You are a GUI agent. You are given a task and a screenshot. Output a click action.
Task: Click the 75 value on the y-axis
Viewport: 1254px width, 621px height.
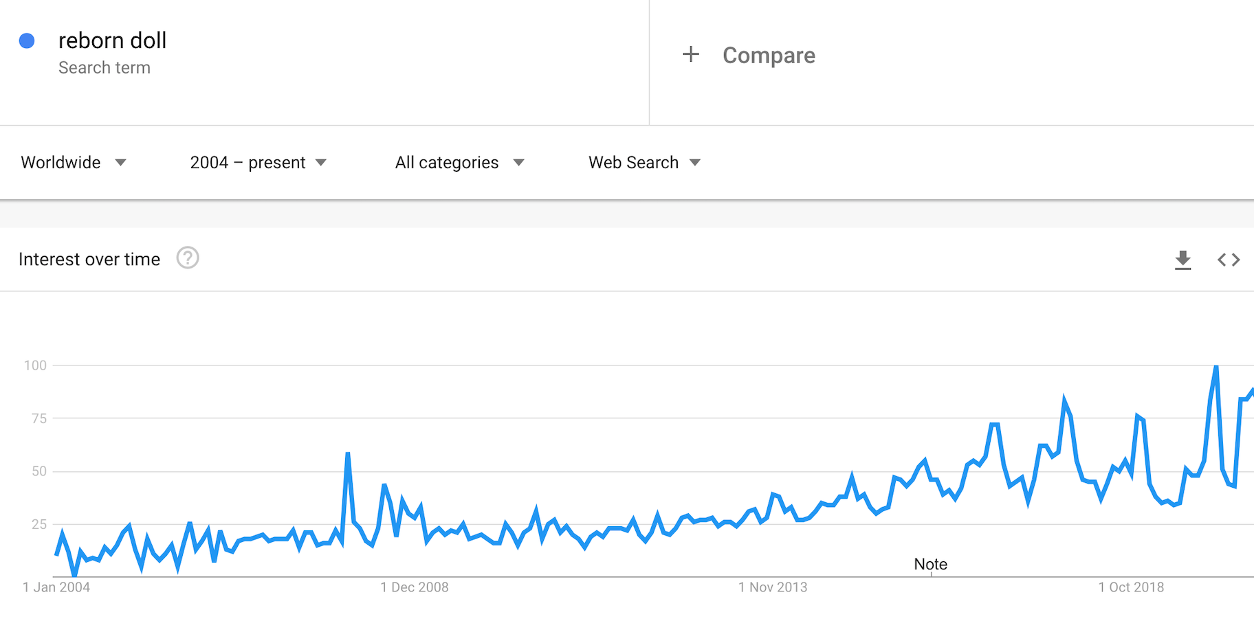[x=39, y=418]
